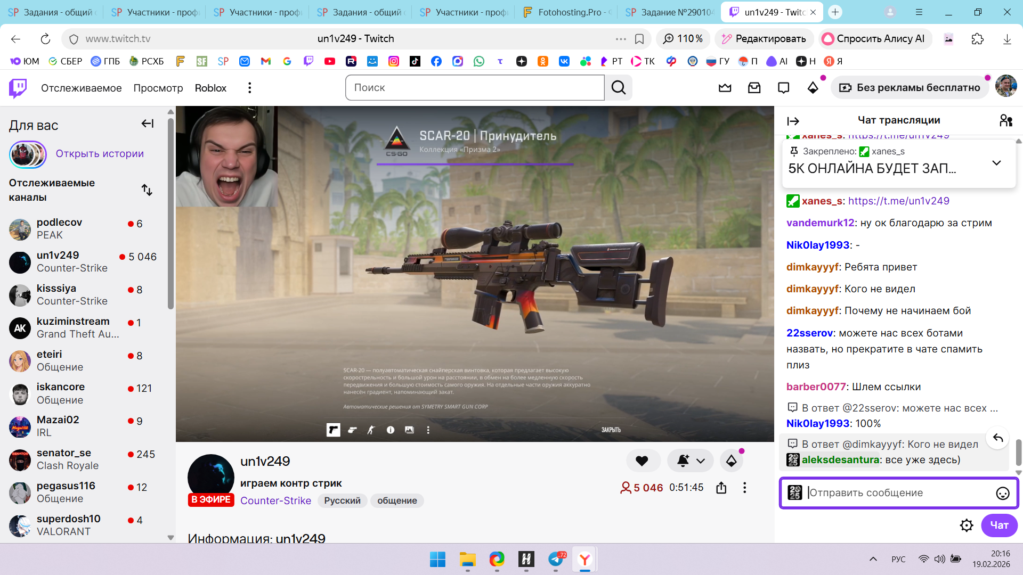
Task: Collapse the left sidebar arrow
Action: pyautogui.click(x=147, y=124)
